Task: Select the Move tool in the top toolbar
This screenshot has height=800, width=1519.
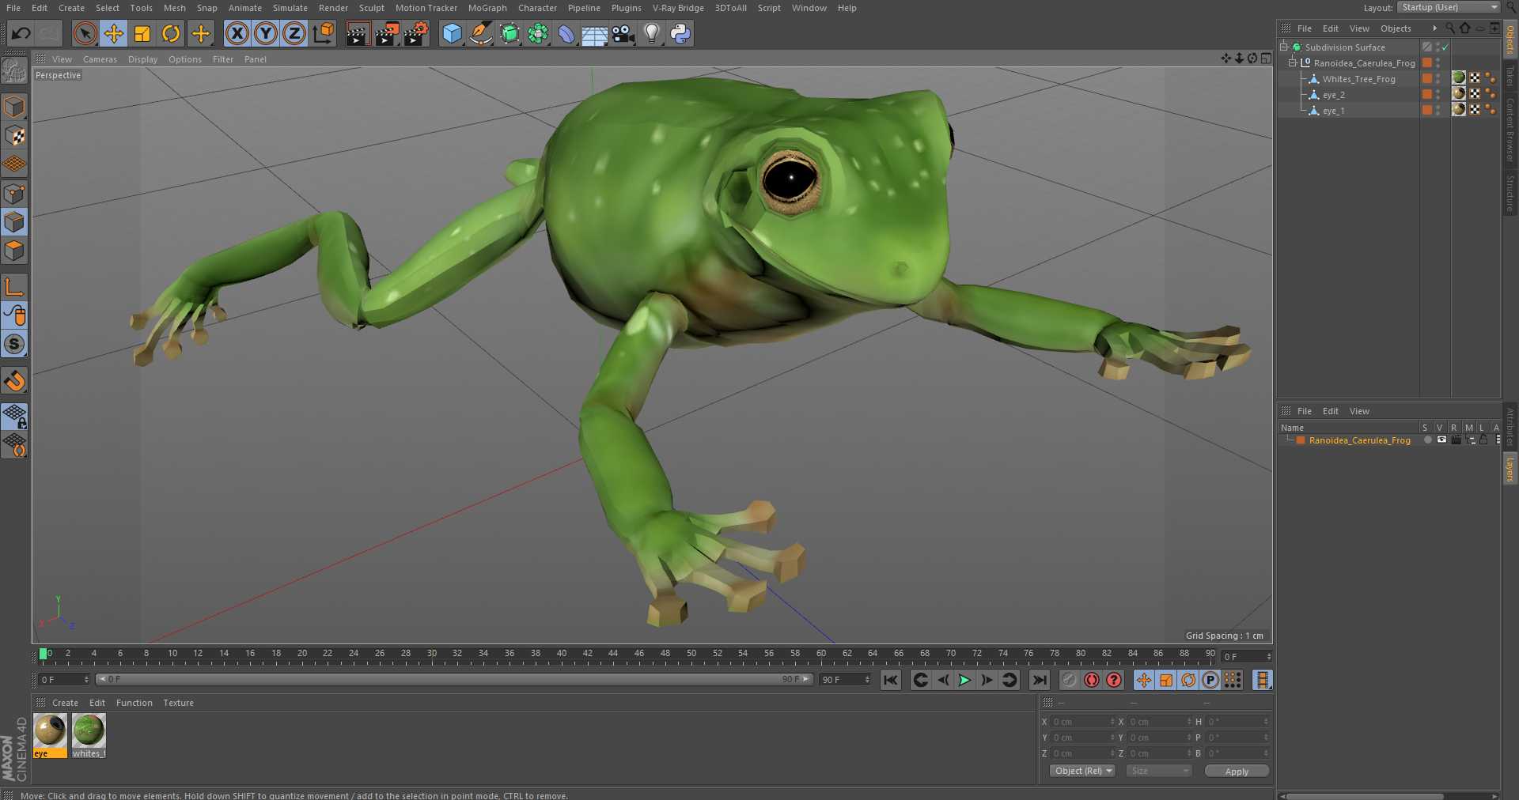Action: (114, 33)
